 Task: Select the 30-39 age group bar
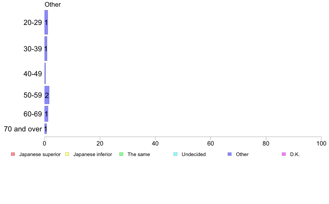click(46, 49)
